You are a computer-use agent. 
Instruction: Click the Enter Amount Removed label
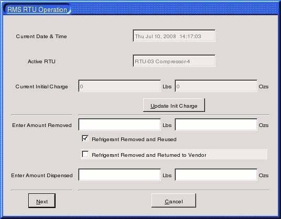click(42, 125)
